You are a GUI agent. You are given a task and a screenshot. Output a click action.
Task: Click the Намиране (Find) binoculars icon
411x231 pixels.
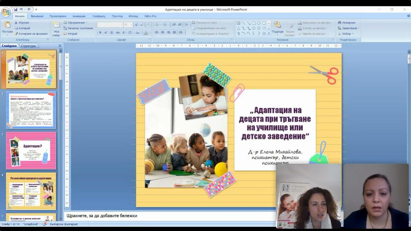339,23
